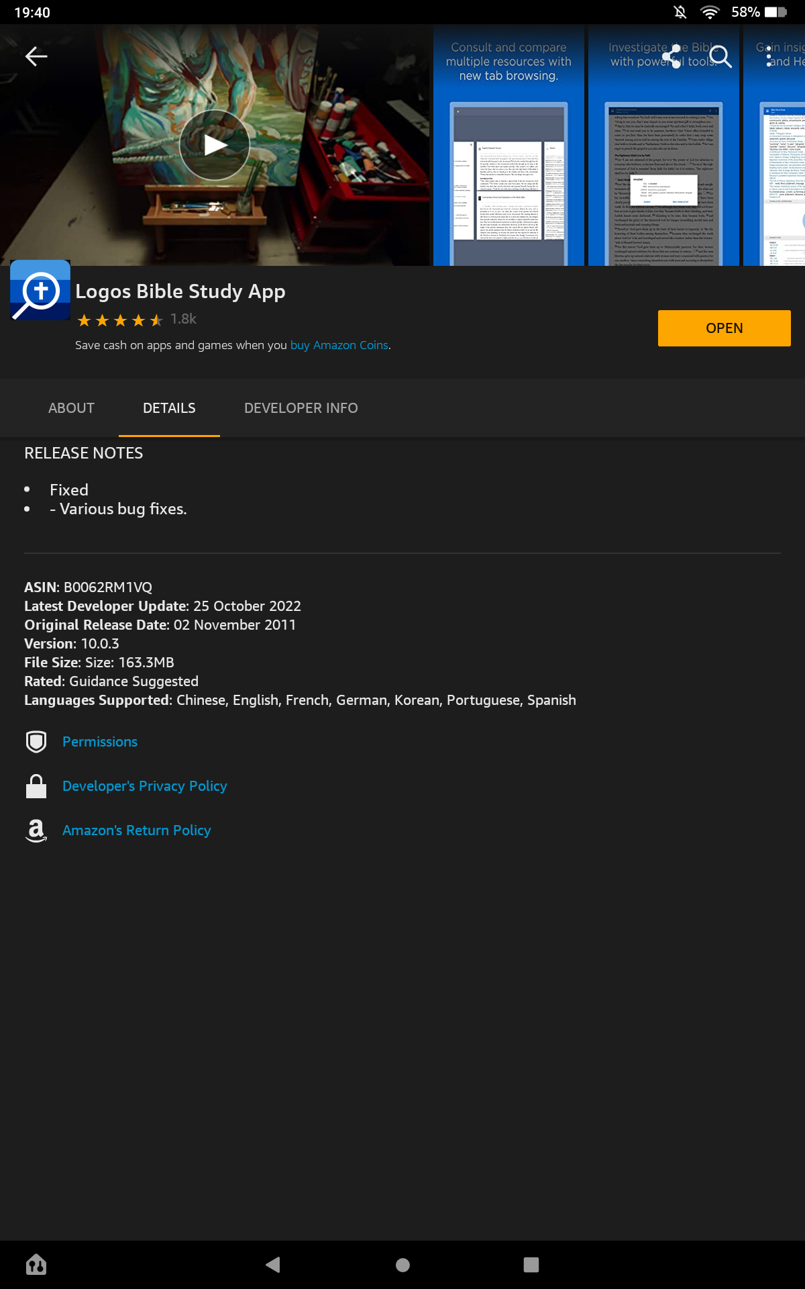Tap the Logos Bible app icon
This screenshot has height=1289, width=805.
40,290
